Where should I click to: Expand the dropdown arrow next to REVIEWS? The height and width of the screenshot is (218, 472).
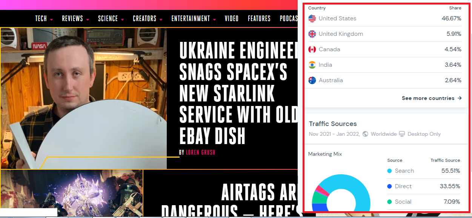click(88, 20)
